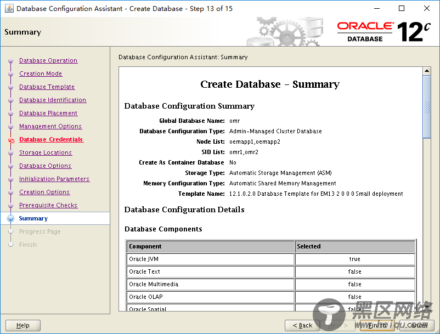The height and width of the screenshot is (334, 440).
Task: Click the Cancel button
Action: (x=417, y=325)
